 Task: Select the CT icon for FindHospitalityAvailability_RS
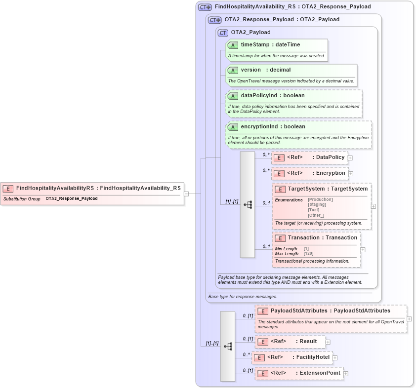[x=205, y=6]
